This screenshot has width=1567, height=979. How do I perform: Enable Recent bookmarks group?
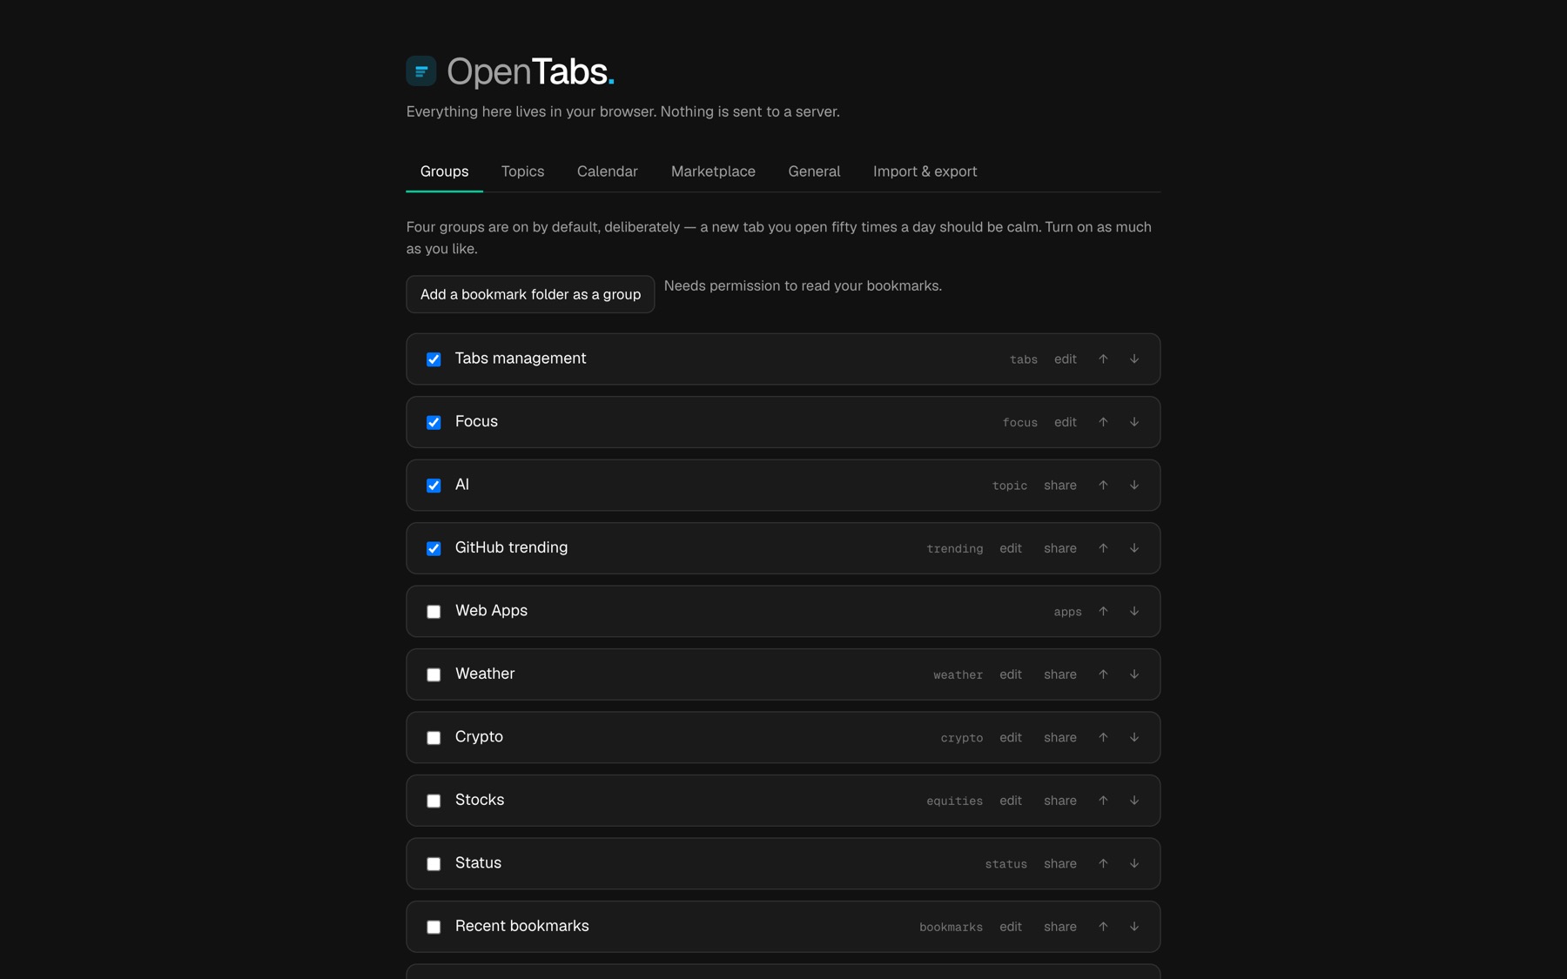point(434,927)
